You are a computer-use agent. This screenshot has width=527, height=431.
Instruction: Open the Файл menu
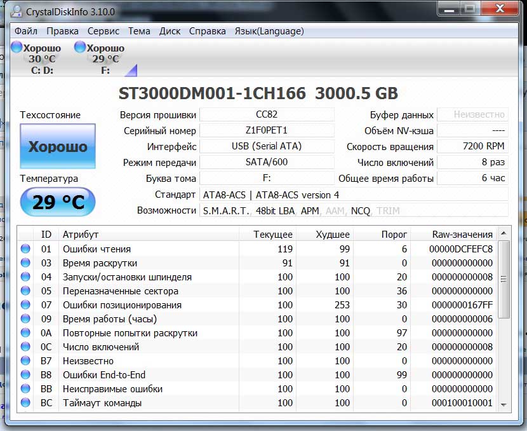(x=25, y=31)
